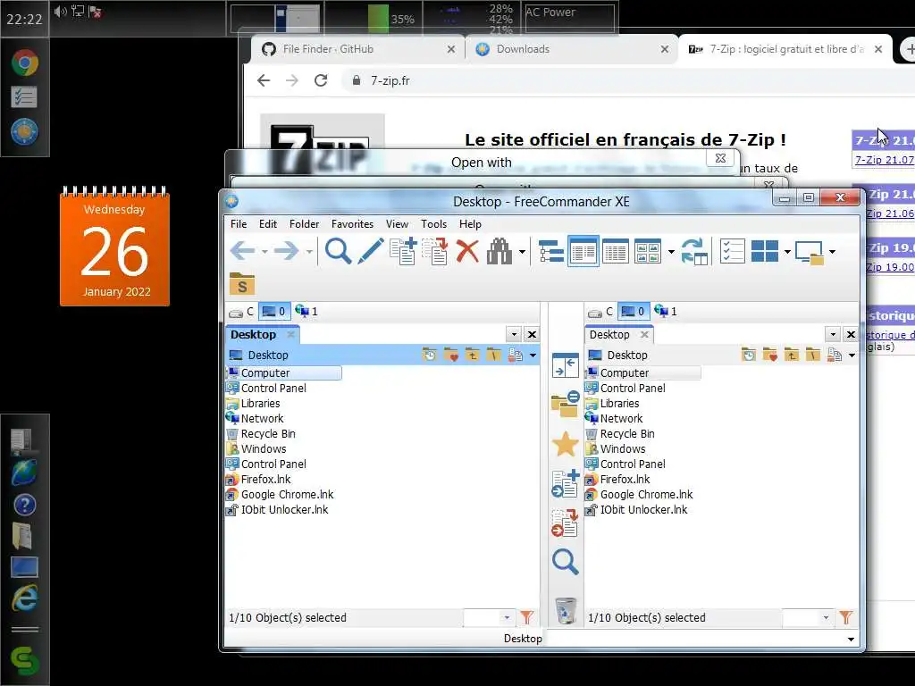
Task: Switch to Downloads browser tab
Action: click(572, 50)
